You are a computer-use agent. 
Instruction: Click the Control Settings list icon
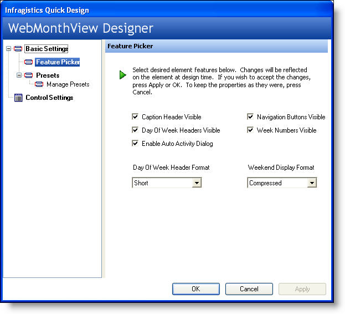tap(18, 98)
